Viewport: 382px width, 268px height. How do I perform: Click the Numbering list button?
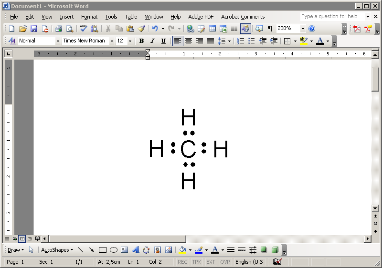coord(241,41)
